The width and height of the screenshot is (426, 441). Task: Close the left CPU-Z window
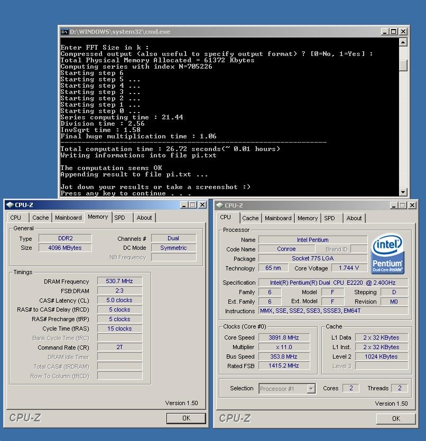[202, 205]
